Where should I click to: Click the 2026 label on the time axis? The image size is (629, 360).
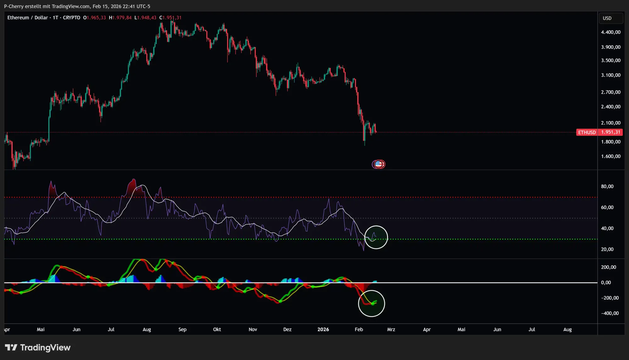[324, 330]
